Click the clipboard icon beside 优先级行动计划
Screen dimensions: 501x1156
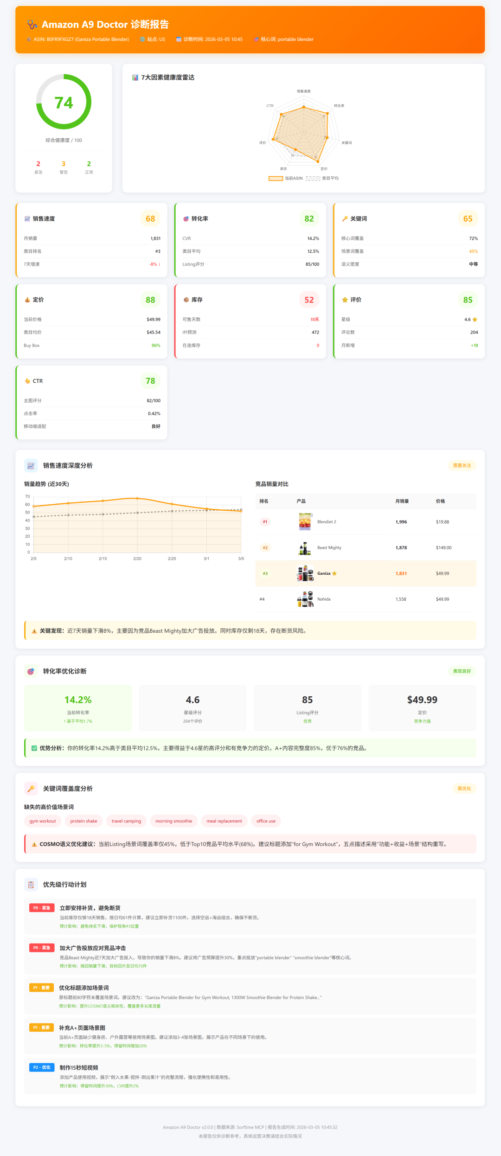(31, 885)
